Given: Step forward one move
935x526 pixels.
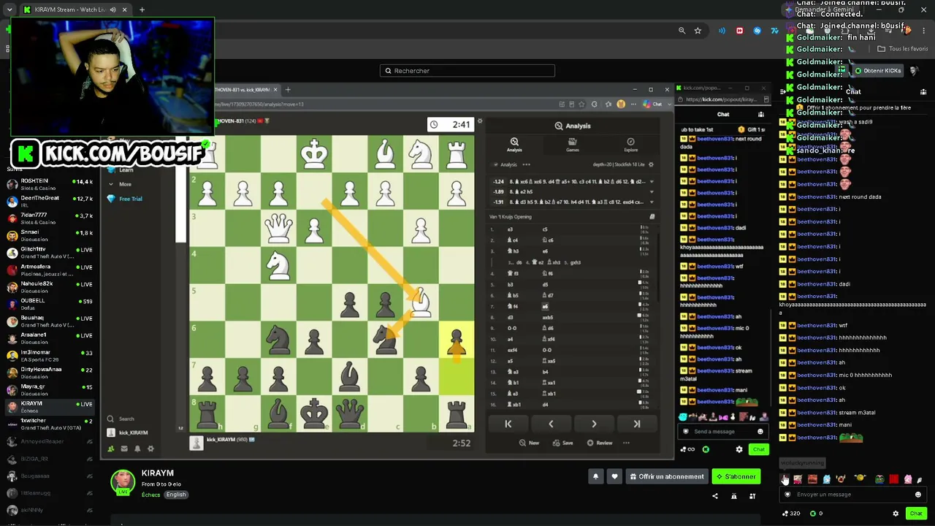Looking at the screenshot, I should point(594,424).
